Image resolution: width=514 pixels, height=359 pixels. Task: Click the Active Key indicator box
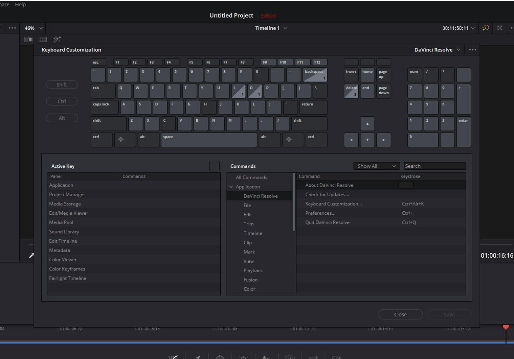coord(214,166)
